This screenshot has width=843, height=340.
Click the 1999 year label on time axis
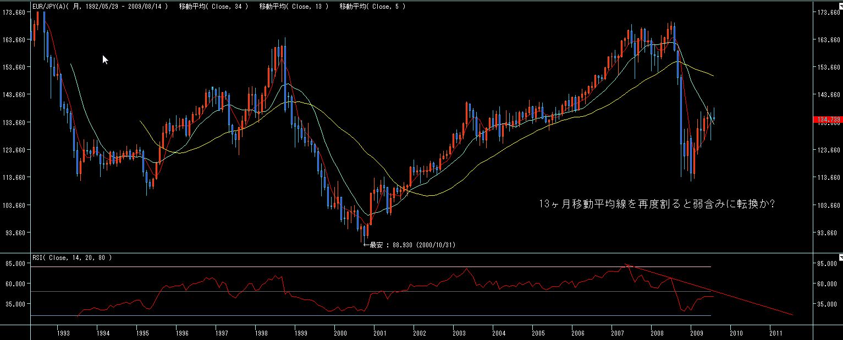(301, 333)
